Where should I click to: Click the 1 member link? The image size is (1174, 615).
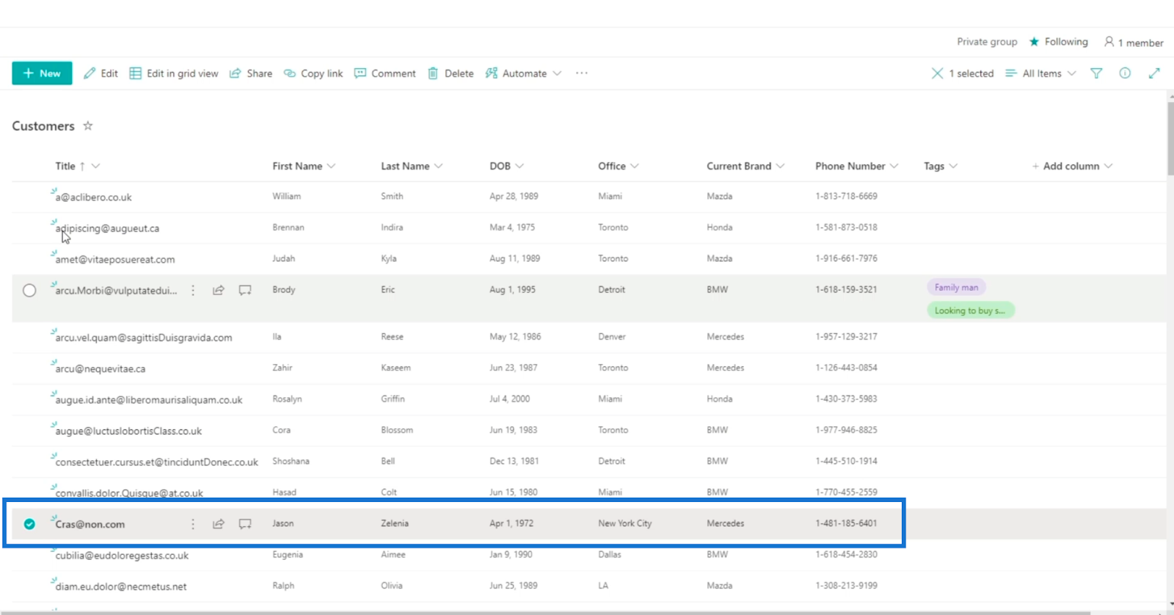click(1134, 43)
